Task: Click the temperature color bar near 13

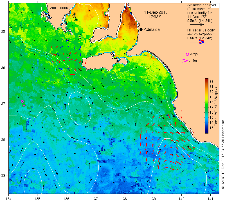Action: pos(206,128)
